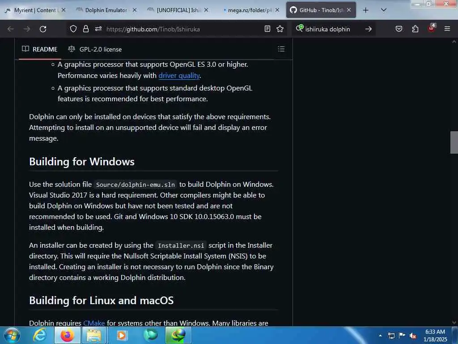
Task: Open the tracking protection shield icon
Action: pos(73,29)
